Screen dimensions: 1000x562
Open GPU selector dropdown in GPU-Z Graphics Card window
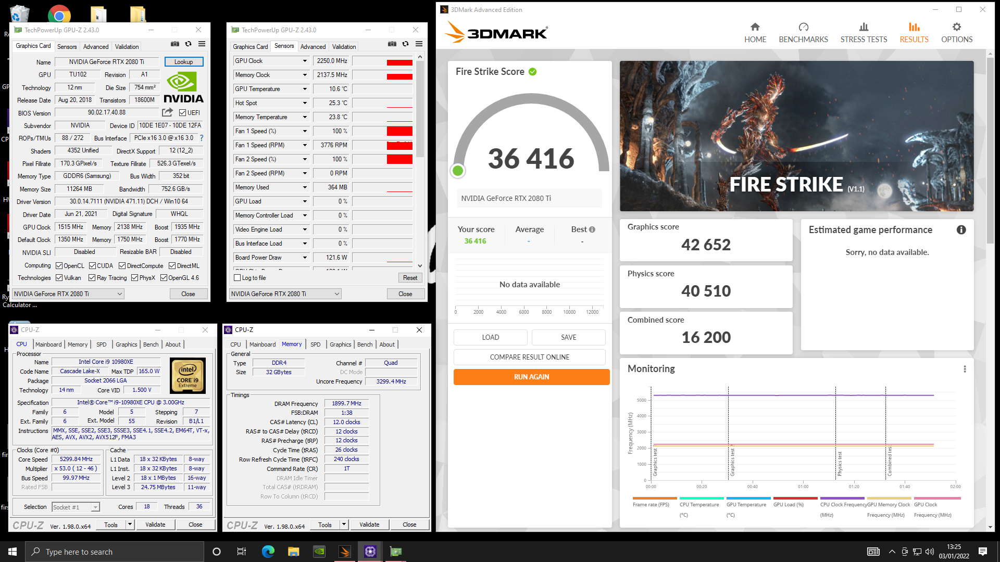68,294
